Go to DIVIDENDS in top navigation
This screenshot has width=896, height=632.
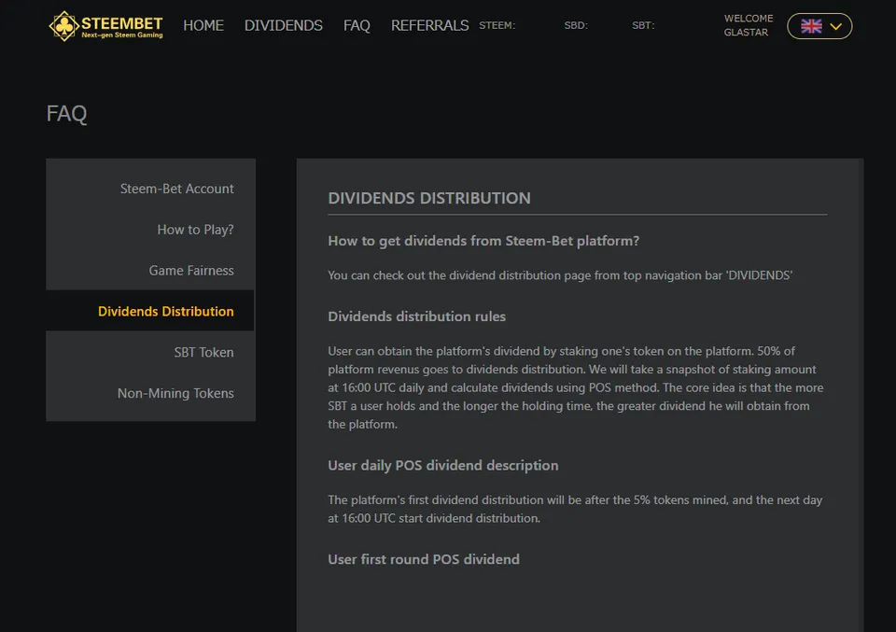284,26
